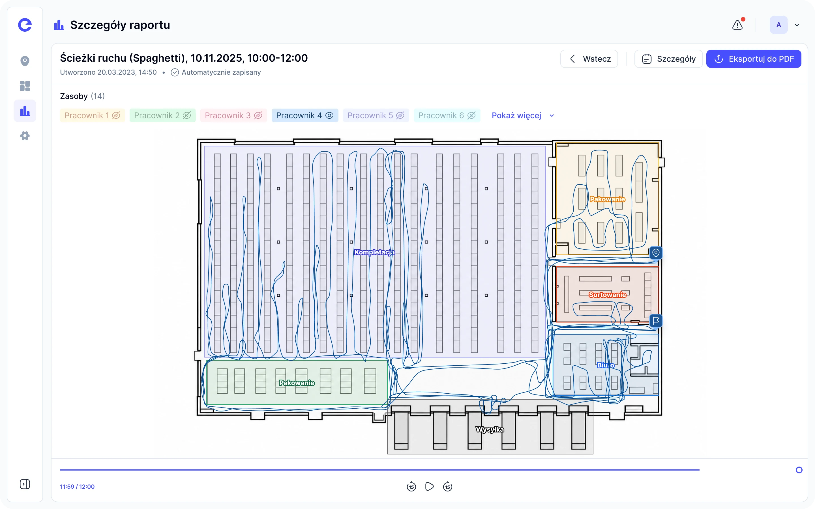The image size is (815, 509).
Task: Go back with the Wstecz button
Action: tap(589, 59)
